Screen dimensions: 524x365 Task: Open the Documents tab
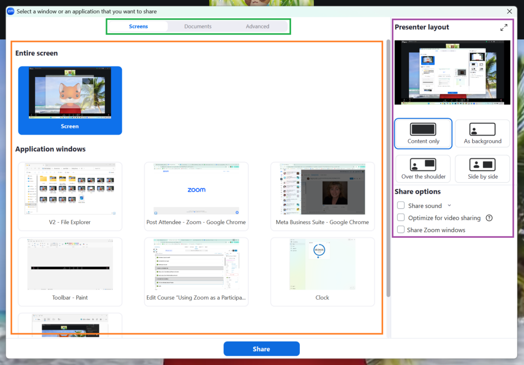coord(198,27)
